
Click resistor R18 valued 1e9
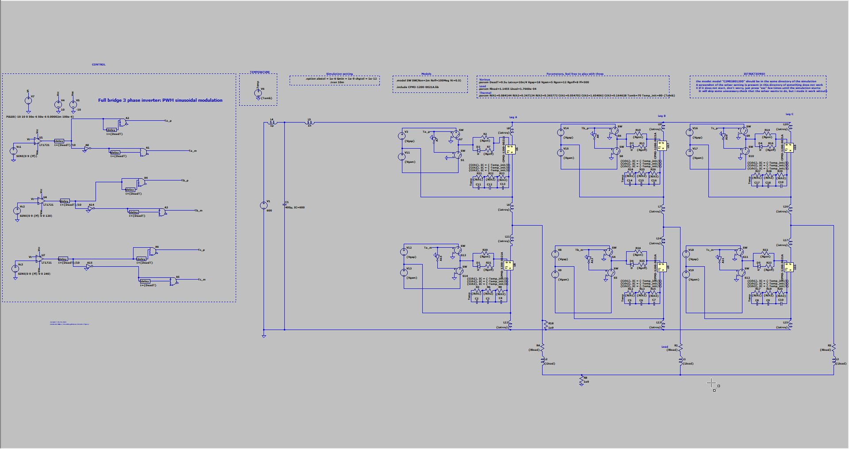click(x=545, y=325)
